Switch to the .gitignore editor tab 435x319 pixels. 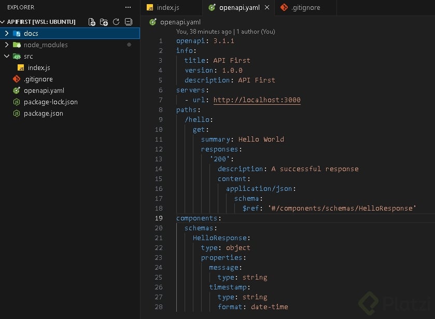click(305, 8)
